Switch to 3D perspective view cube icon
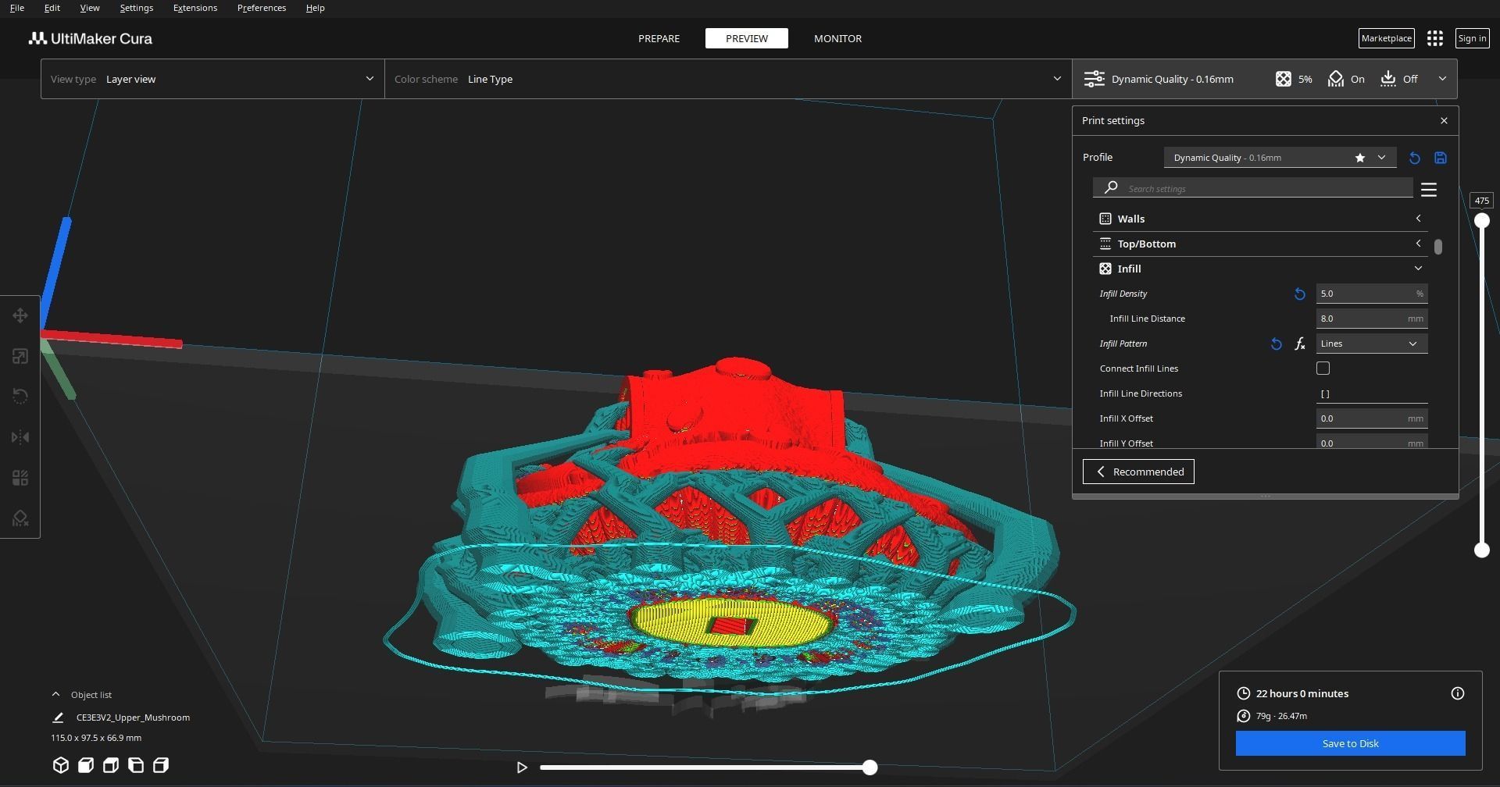The height and width of the screenshot is (787, 1500). (61, 765)
